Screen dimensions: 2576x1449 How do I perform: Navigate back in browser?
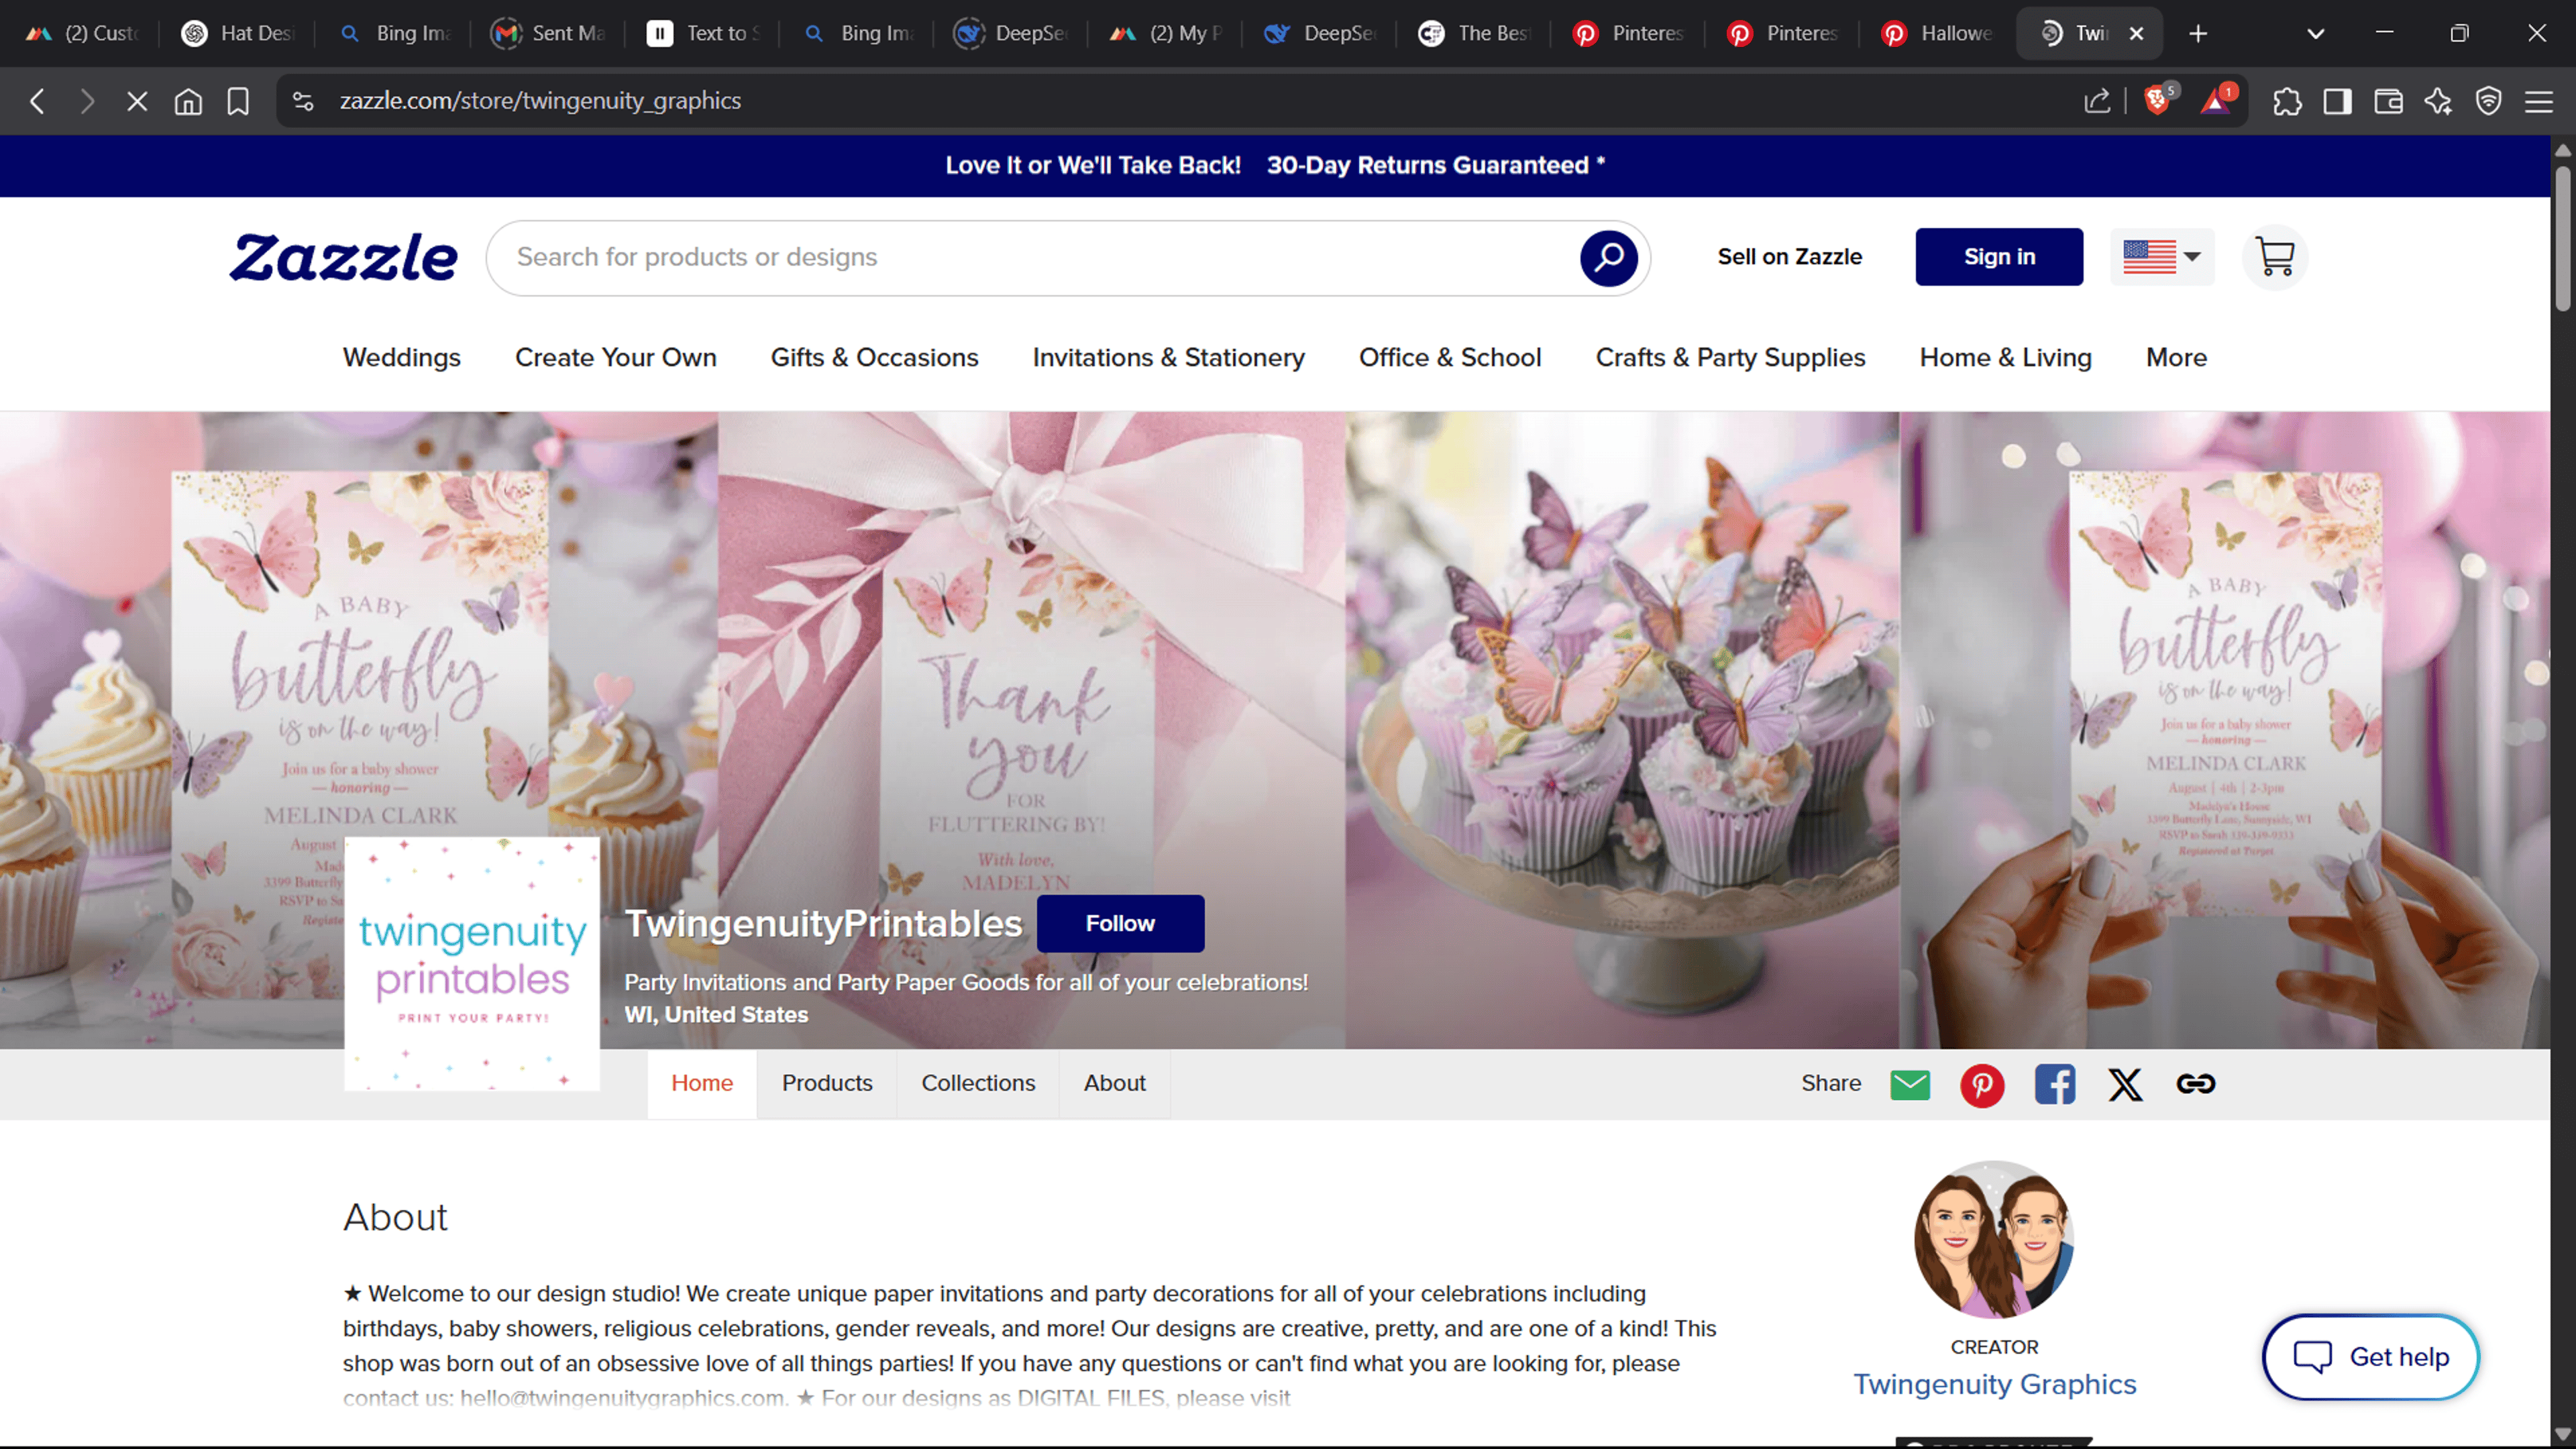(37, 101)
